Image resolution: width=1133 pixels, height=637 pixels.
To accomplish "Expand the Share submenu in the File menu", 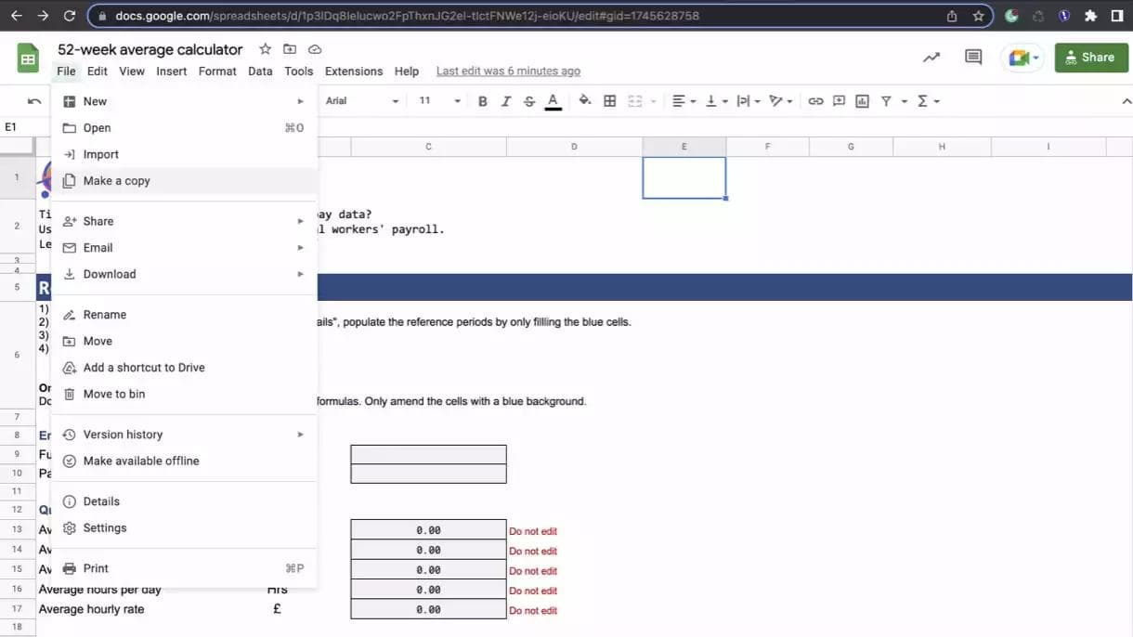I will click(184, 221).
